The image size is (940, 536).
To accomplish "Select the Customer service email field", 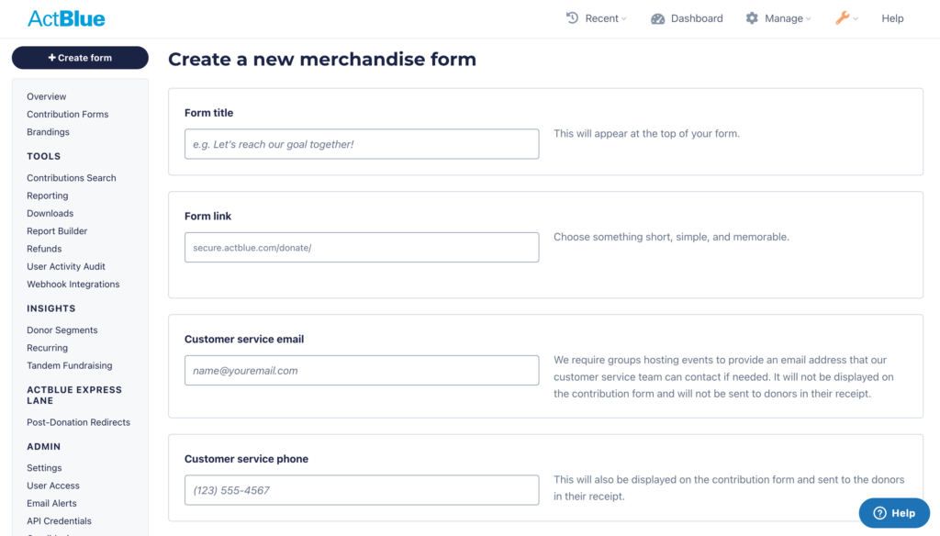I will coord(362,370).
